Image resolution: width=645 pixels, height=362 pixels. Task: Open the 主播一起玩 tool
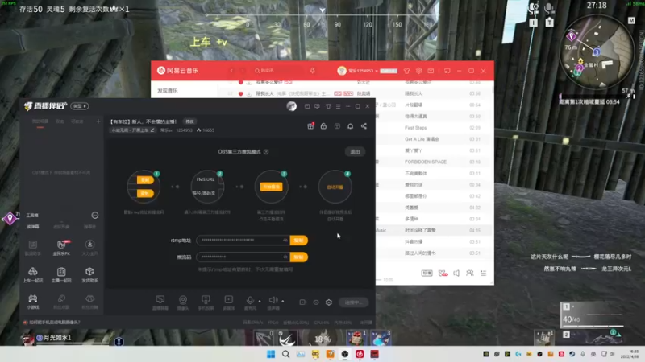(61, 274)
